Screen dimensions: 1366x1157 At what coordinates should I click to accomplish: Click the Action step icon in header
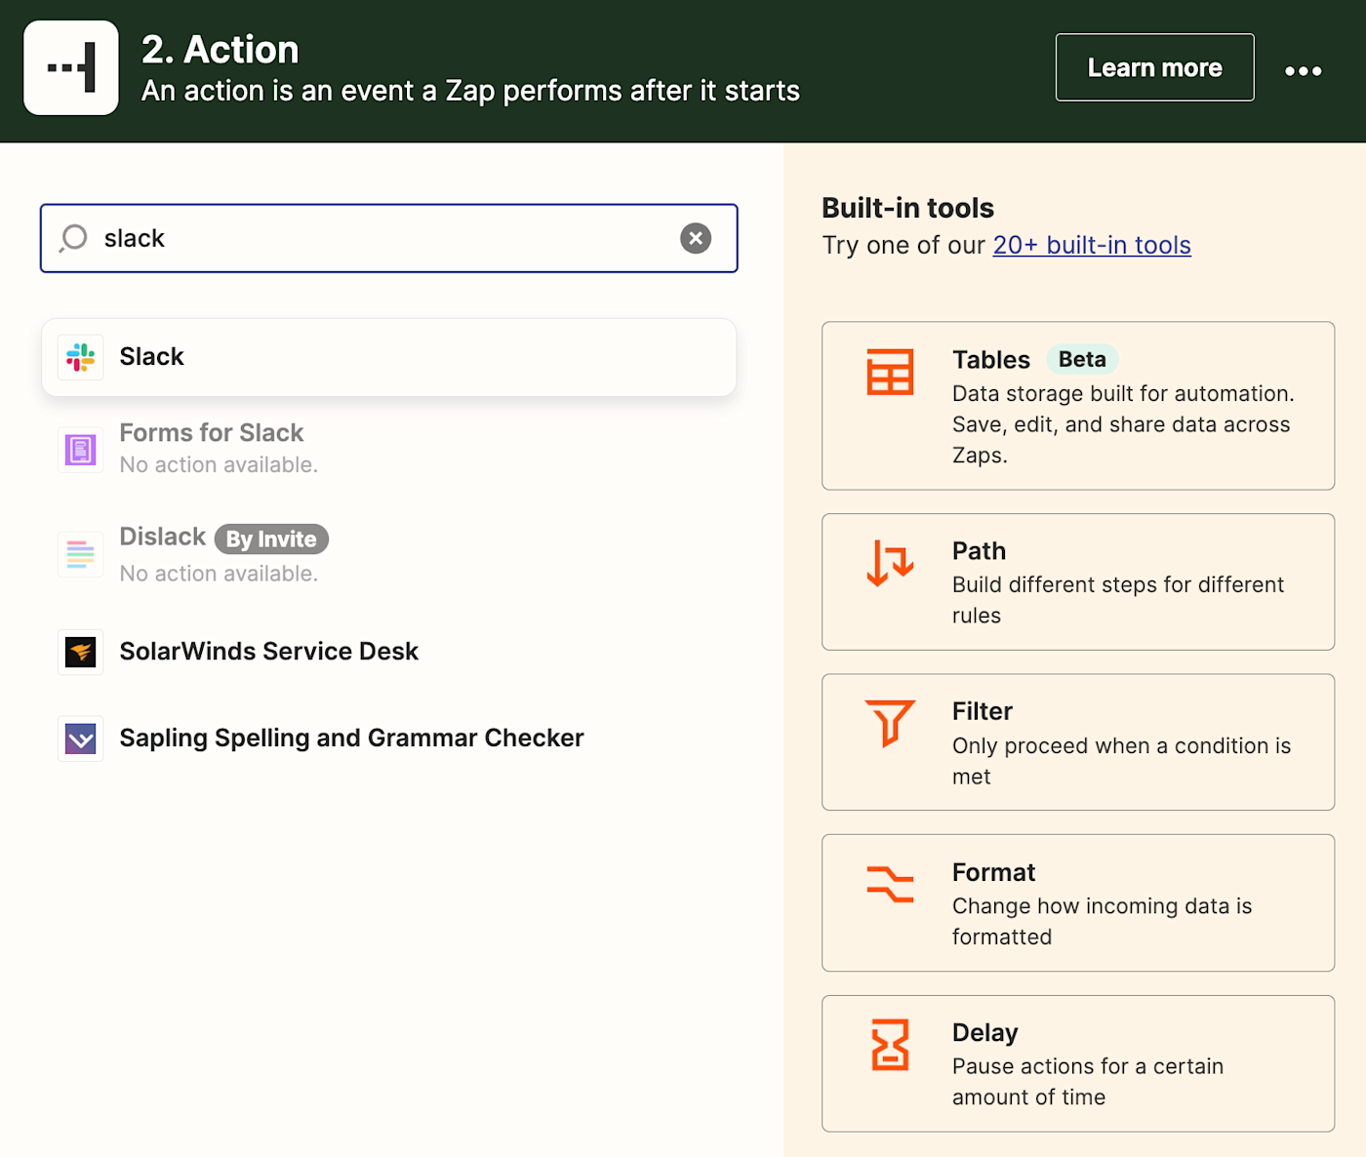71,68
